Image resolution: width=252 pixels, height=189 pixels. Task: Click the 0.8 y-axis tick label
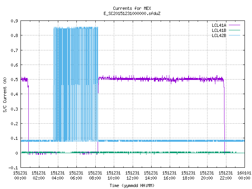[x=14, y=35]
